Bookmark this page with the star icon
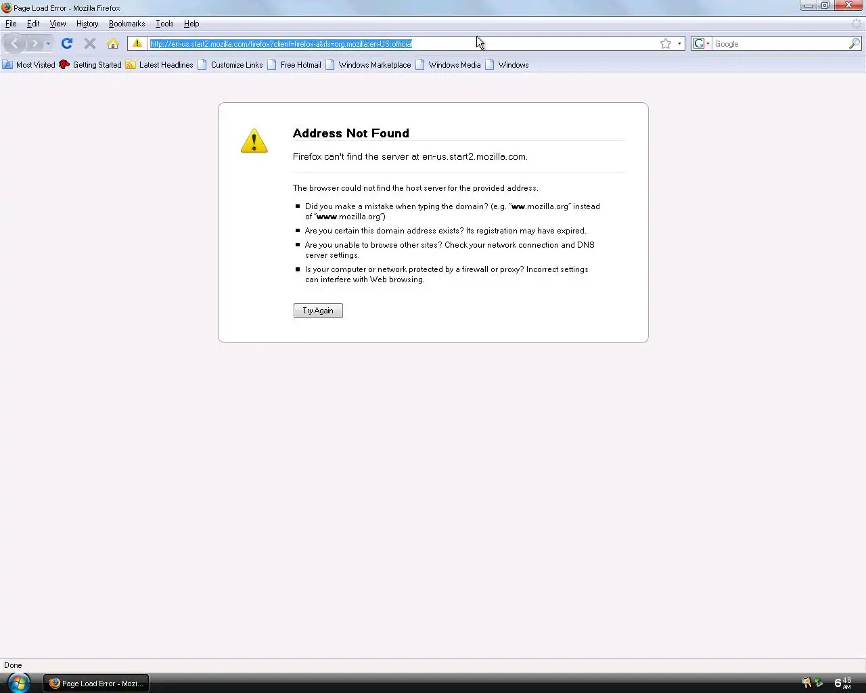The height and width of the screenshot is (693, 866). [x=666, y=44]
